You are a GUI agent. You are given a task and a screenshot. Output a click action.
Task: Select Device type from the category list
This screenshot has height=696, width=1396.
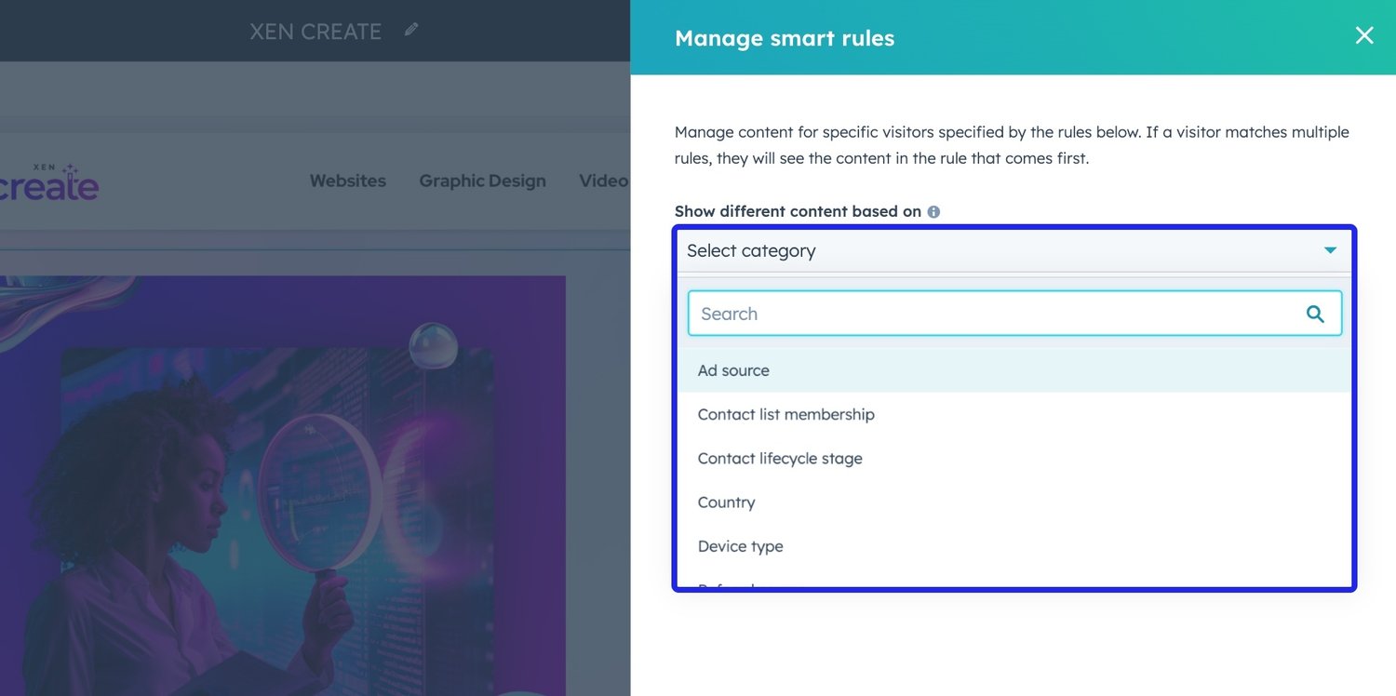(741, 546)
